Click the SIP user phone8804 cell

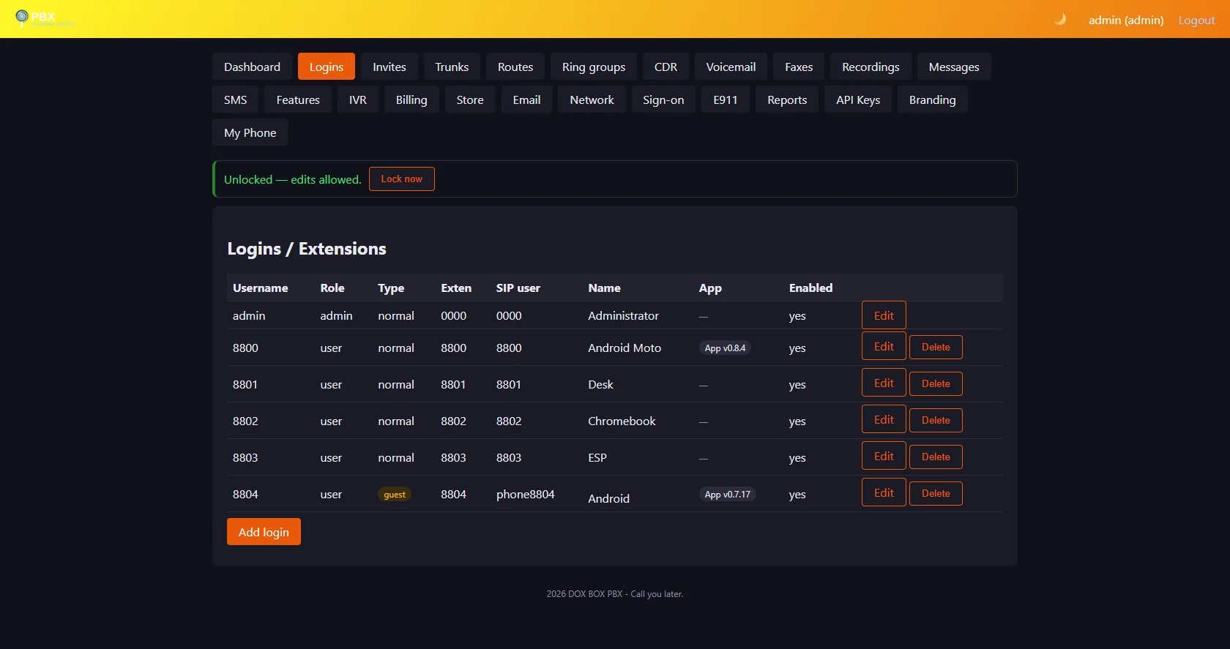pyautogui.click(x=525, y=494)
